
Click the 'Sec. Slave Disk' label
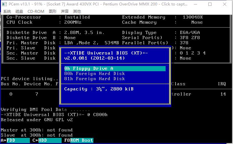click(31, 58)
